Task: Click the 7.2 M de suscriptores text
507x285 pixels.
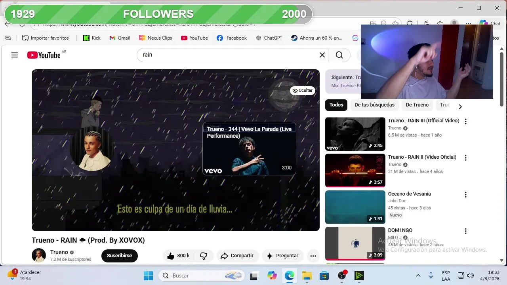Action: coord(71,260)
